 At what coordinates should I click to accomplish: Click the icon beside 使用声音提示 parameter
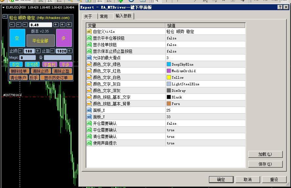[x=89, y=143]
